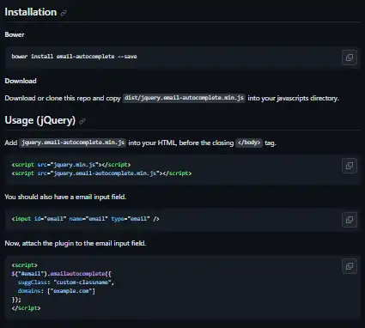Click the Usage (jQuery) heading
Image resolution: width=365 pixels, height=328 pixels.
(40, 120)
